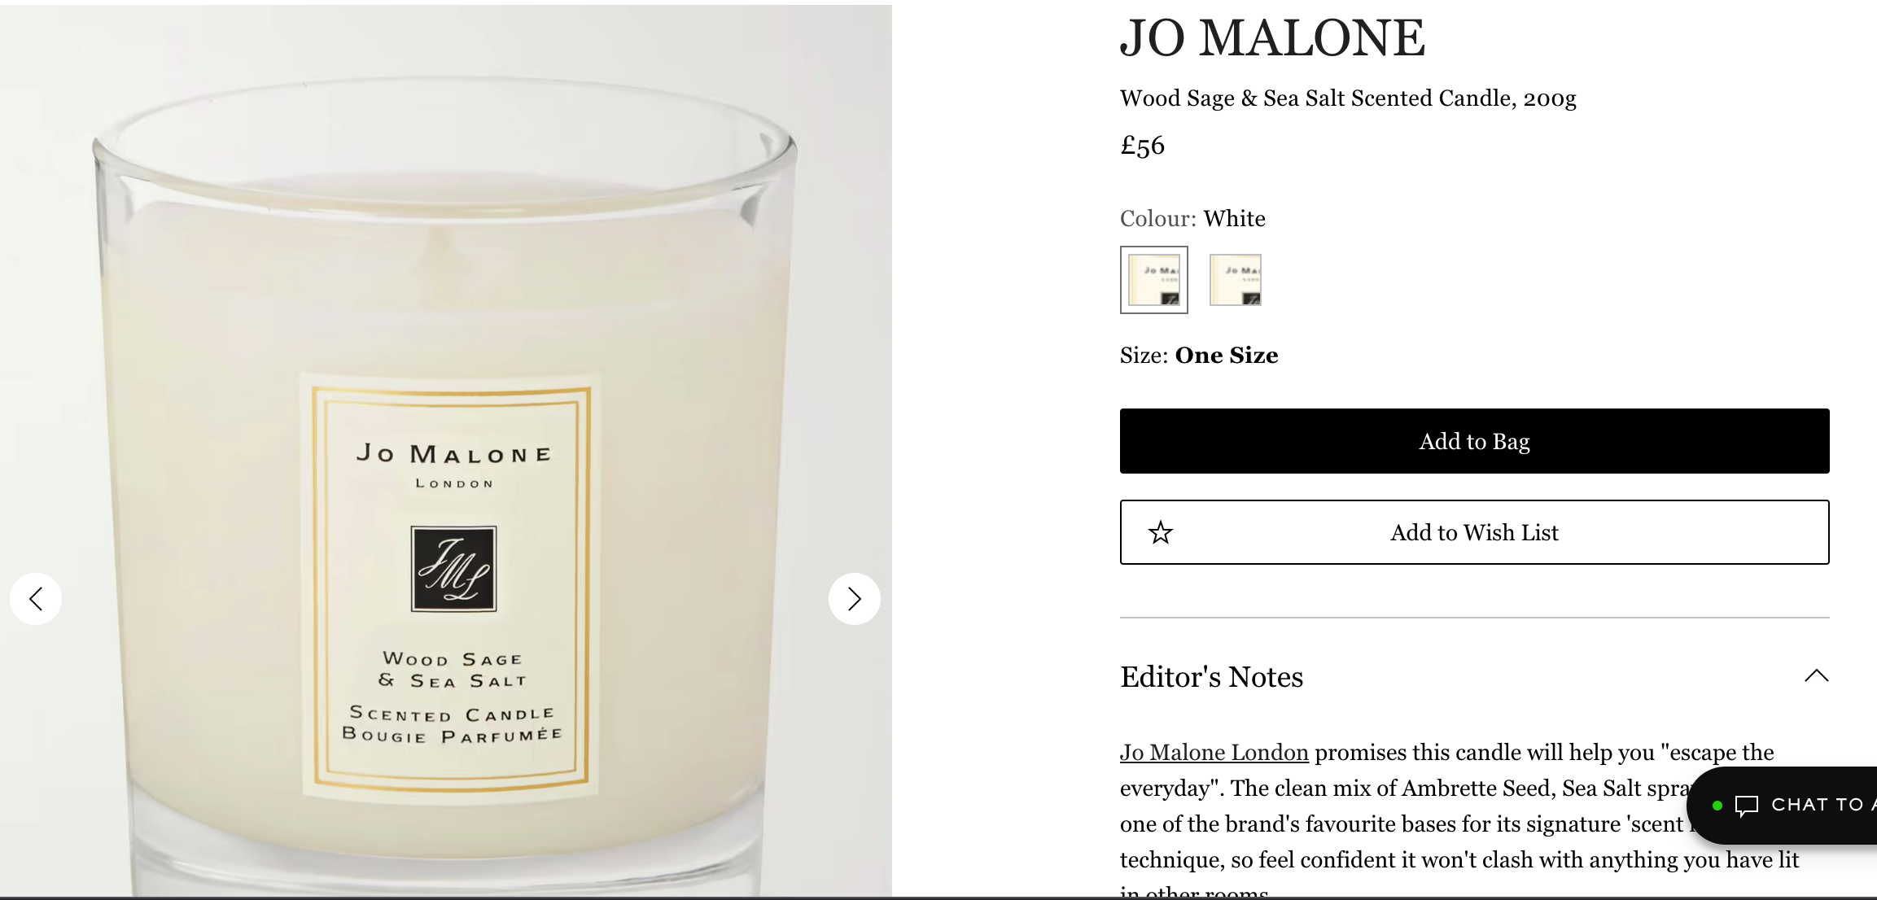Choose the second candle colour swatch
Image resolution: width=1877 pixels, height=900 pixels.
[x=1236, y=280]
